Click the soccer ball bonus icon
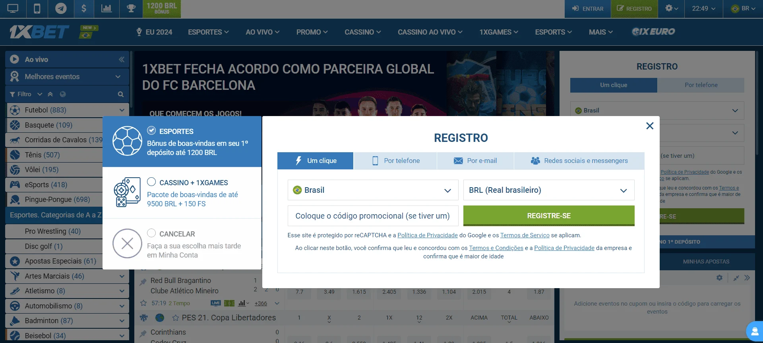The height and width of the screenshot is (343, 763). pyautogui.click(x=127, y=141)
